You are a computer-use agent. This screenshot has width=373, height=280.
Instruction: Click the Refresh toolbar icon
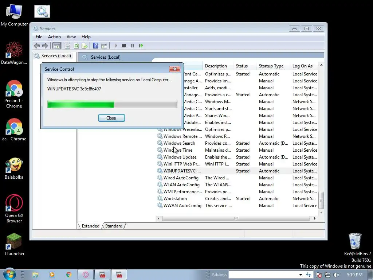pyautogui.click(x=76, y=46)
